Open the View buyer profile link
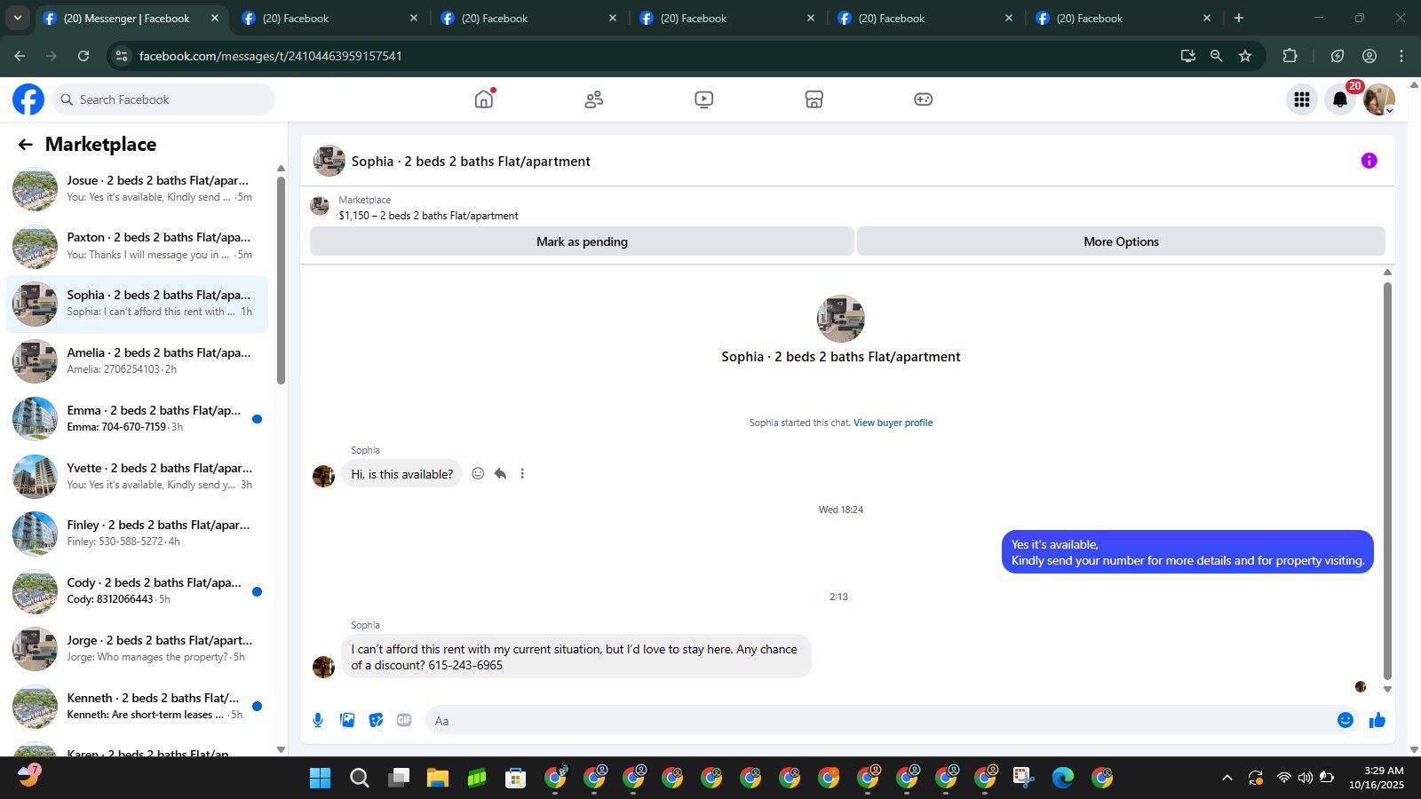 click(893, 423)
